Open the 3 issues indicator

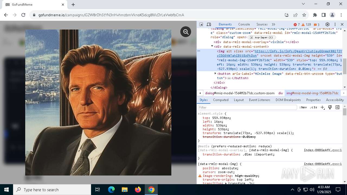(317, 24)
